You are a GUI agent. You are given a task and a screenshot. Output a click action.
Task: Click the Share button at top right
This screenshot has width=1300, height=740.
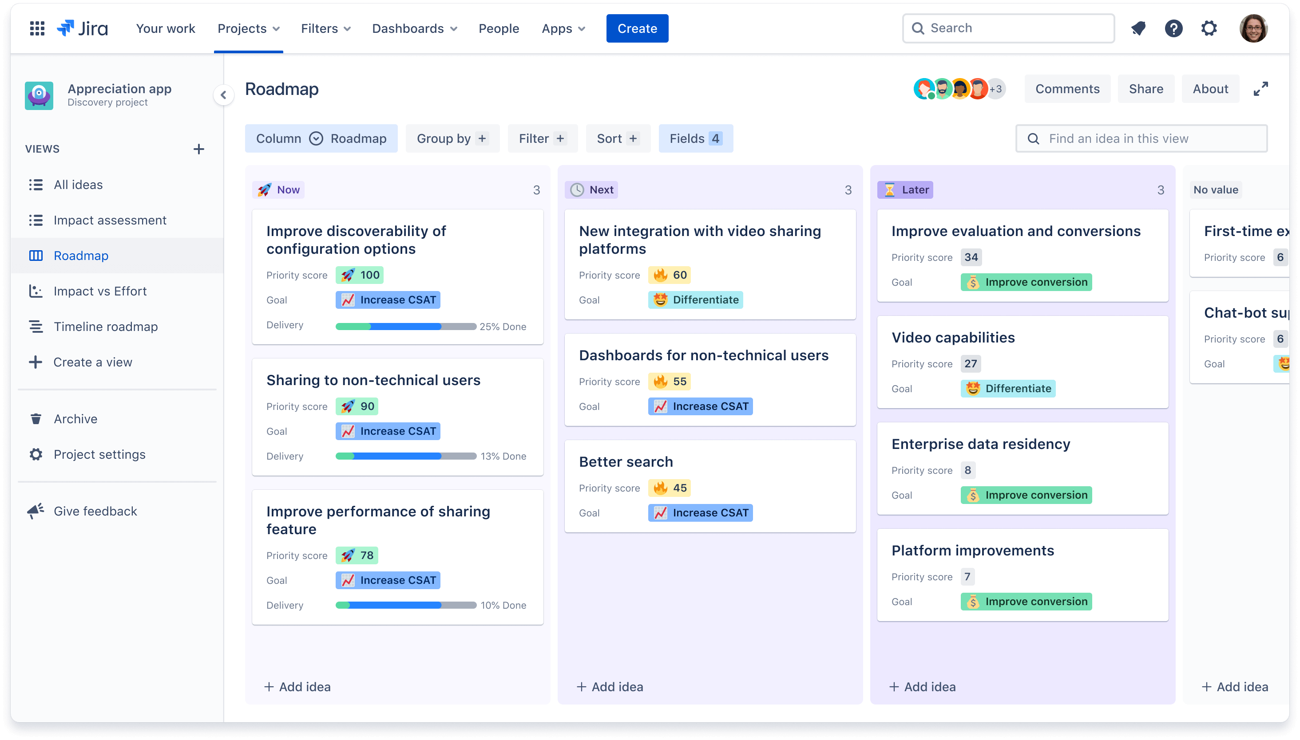pyautogui.click(x=1145, y=88)
